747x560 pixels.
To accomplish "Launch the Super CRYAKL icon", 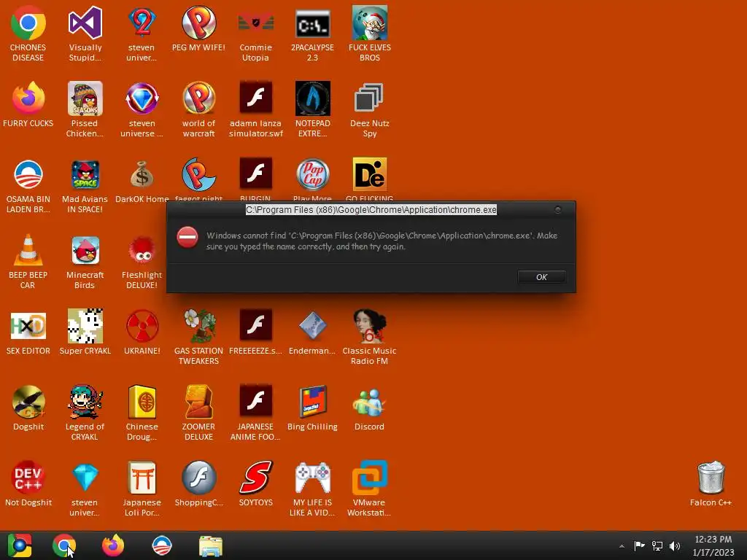I will 85,332.
